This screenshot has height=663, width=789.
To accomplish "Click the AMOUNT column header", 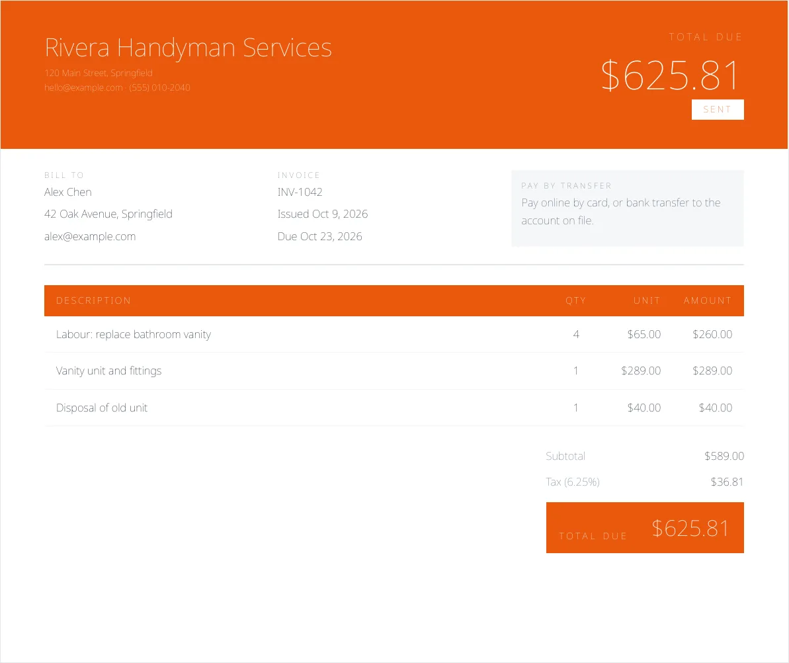I will [708, 300].
